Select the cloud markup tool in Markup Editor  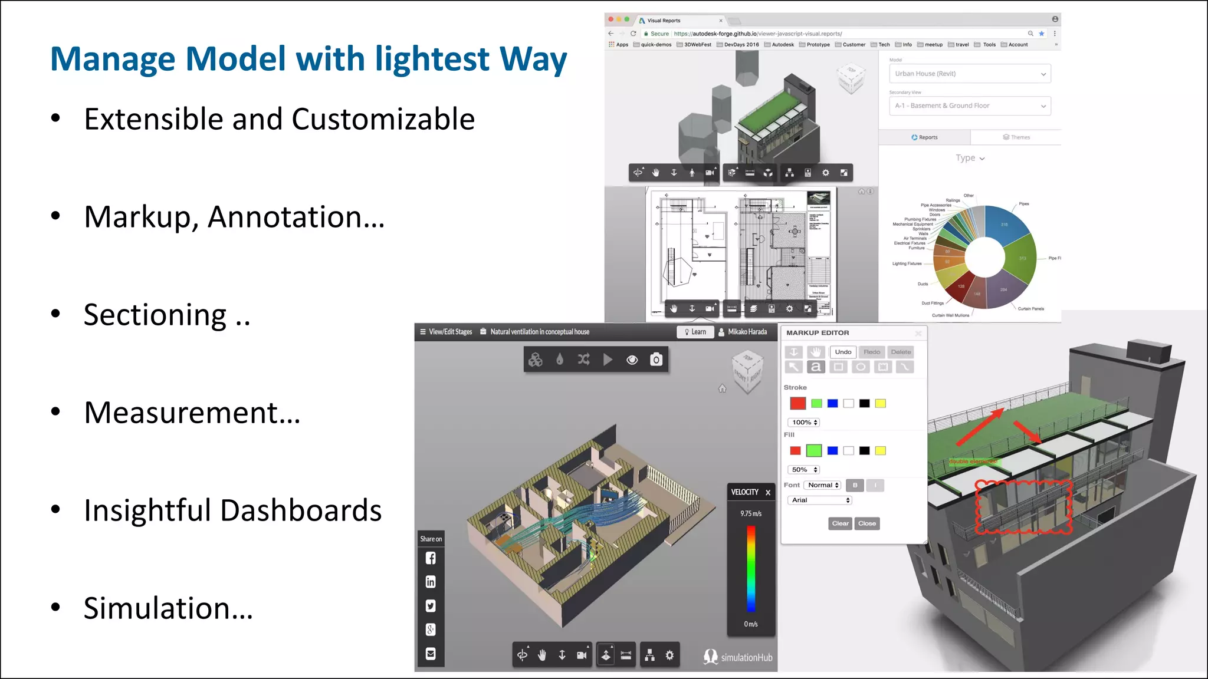pyautogui.click(x=883, y=367)
